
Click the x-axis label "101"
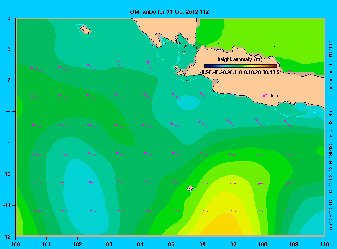coord(46,244)
